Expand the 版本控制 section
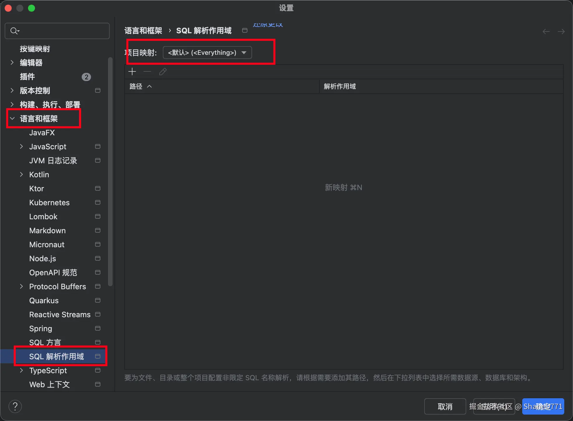 click(12, 90)
